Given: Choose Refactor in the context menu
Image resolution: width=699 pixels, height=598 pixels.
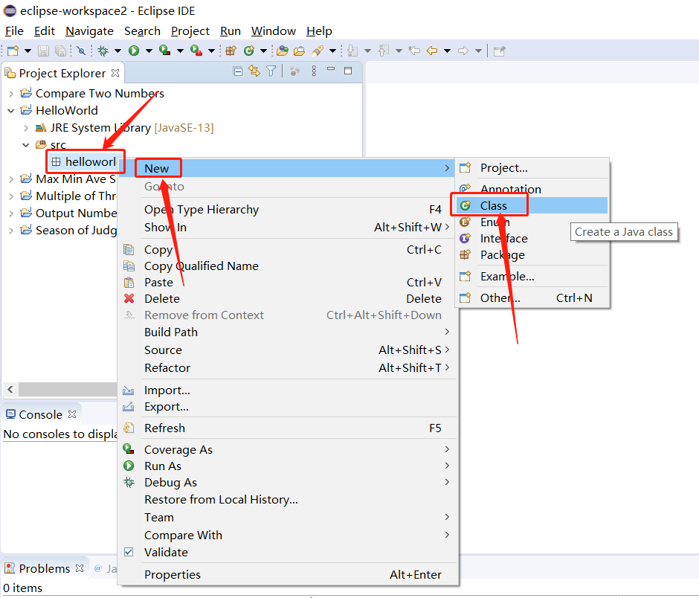Looking at the screenshot, I should coord(167,368).
